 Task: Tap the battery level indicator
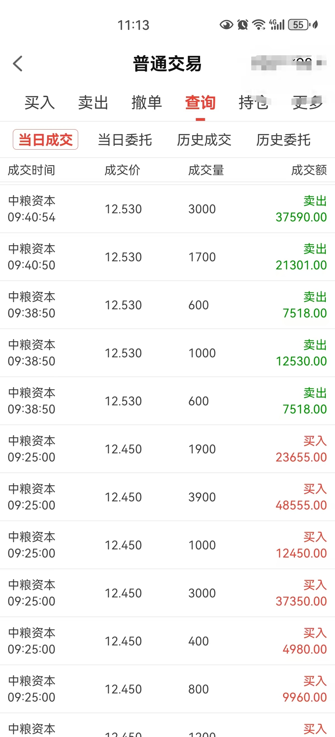pyautogui.click(x=299, y=25)
